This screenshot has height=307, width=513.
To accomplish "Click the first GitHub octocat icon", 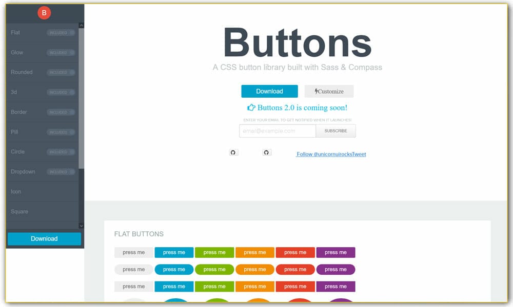I will [x=233, y=152].
